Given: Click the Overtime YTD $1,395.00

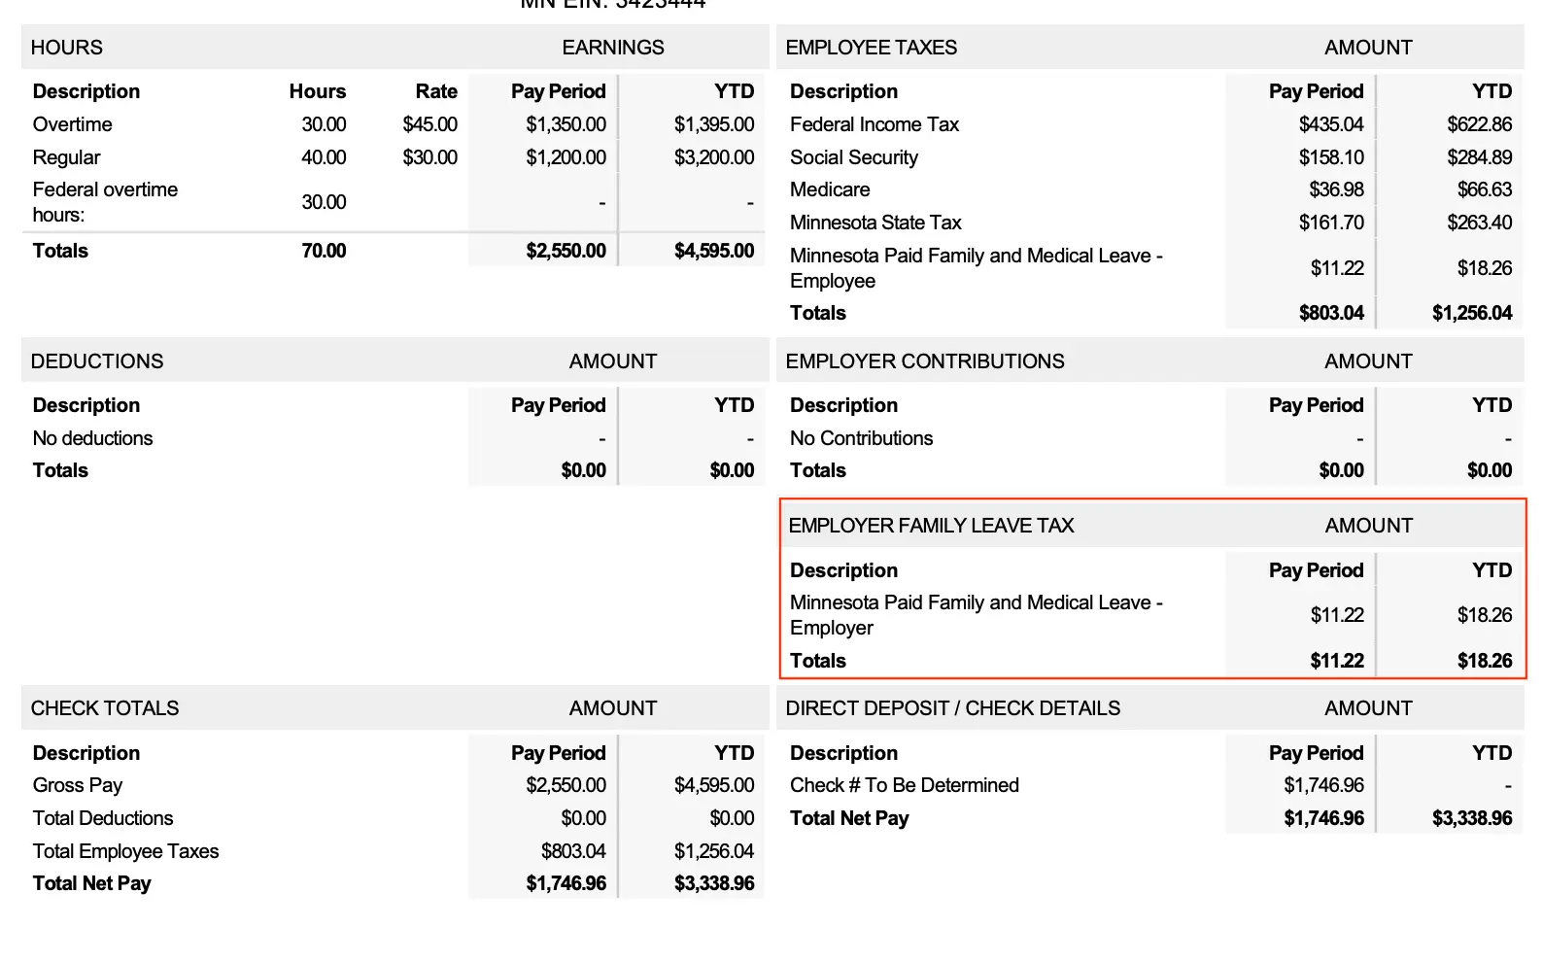Looking at the screenshot, I should (714, 124).
